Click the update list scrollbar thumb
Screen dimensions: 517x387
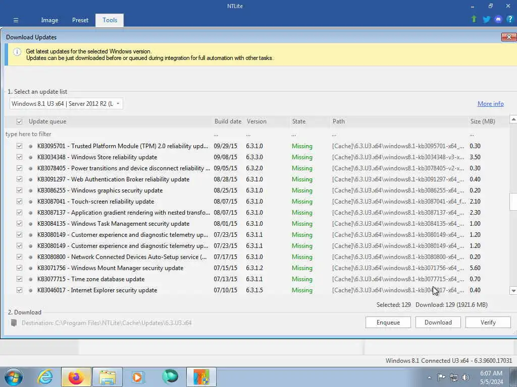click(513, 202)
